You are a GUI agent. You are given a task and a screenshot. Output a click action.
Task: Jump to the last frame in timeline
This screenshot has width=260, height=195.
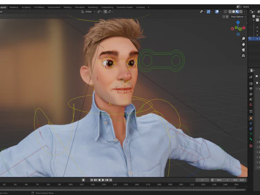110,180
